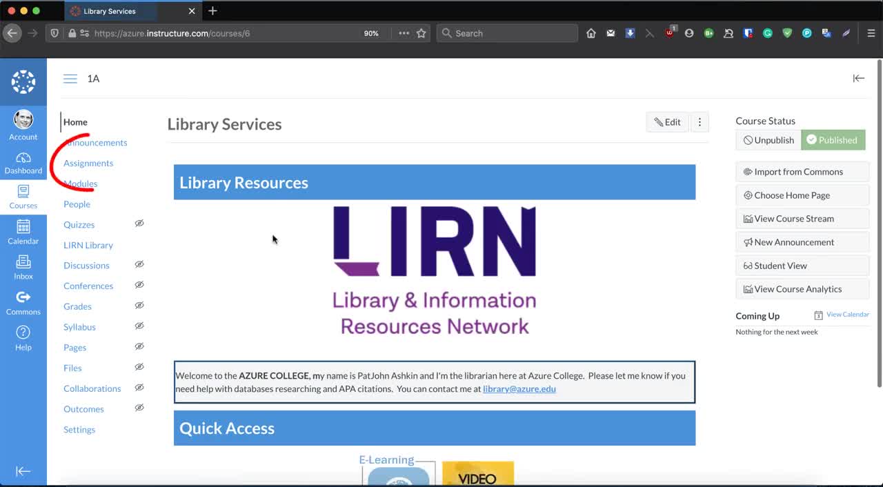This screenshot has height=487, width=883.
Task: Click the browser Search field
Action: 507,33
